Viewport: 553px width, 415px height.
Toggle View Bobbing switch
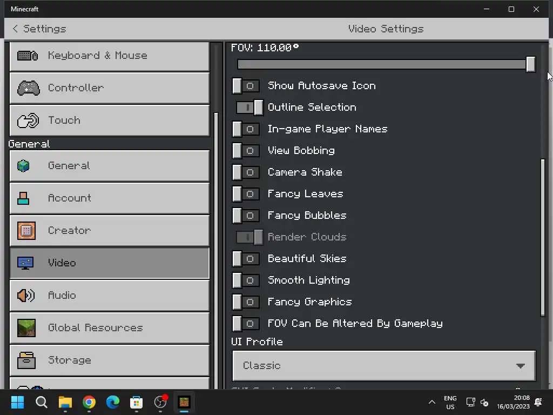click(246, 151)
